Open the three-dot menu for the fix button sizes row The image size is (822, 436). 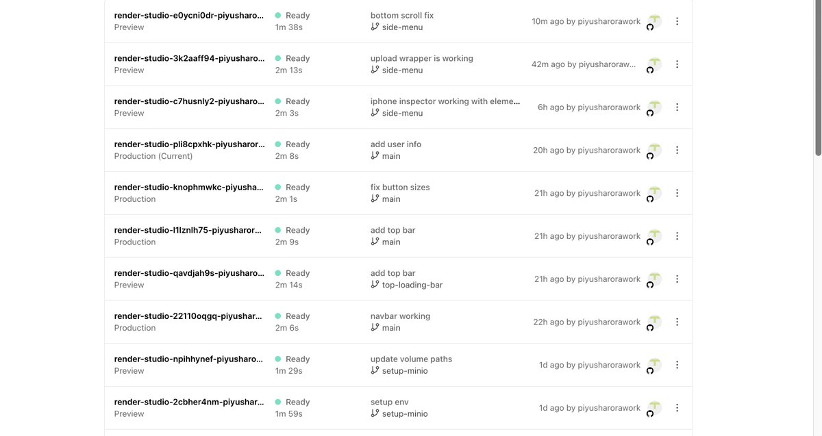pyautogui.click(x=677, y=193)
